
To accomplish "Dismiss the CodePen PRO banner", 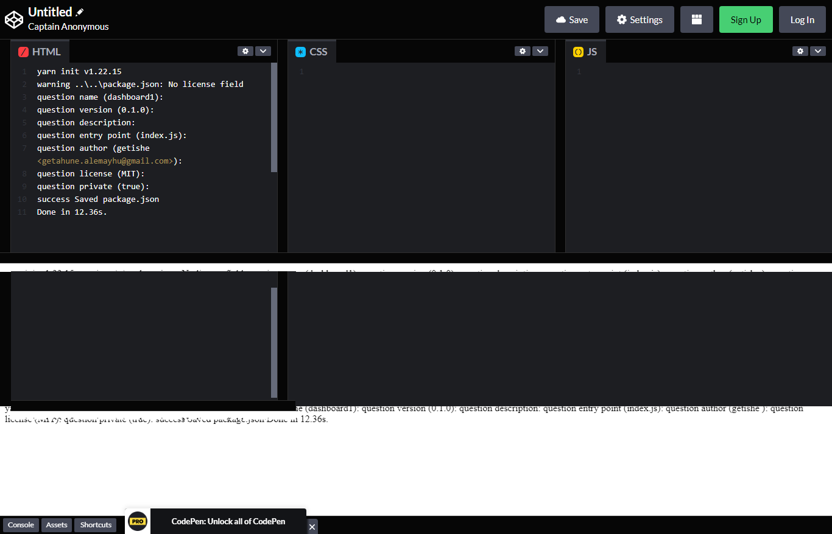I will [x=312, y=527].
